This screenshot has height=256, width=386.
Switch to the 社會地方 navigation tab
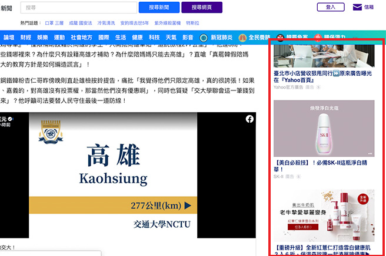tap(81, 36)
